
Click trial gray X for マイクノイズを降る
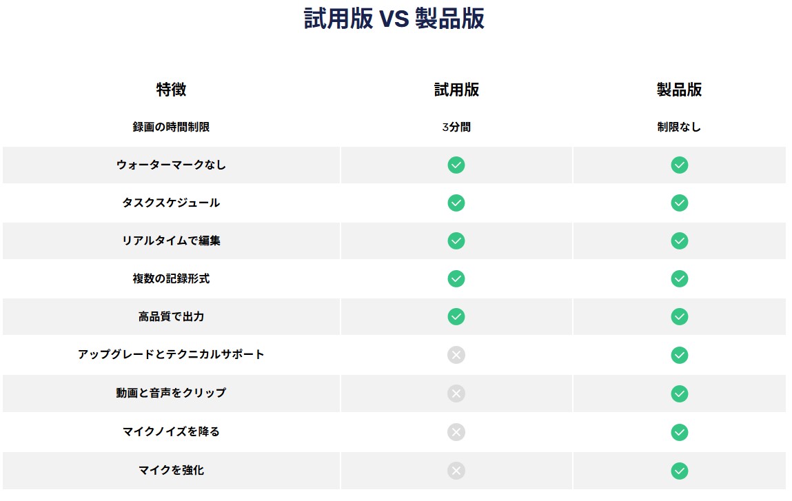[x=456, y=432]
